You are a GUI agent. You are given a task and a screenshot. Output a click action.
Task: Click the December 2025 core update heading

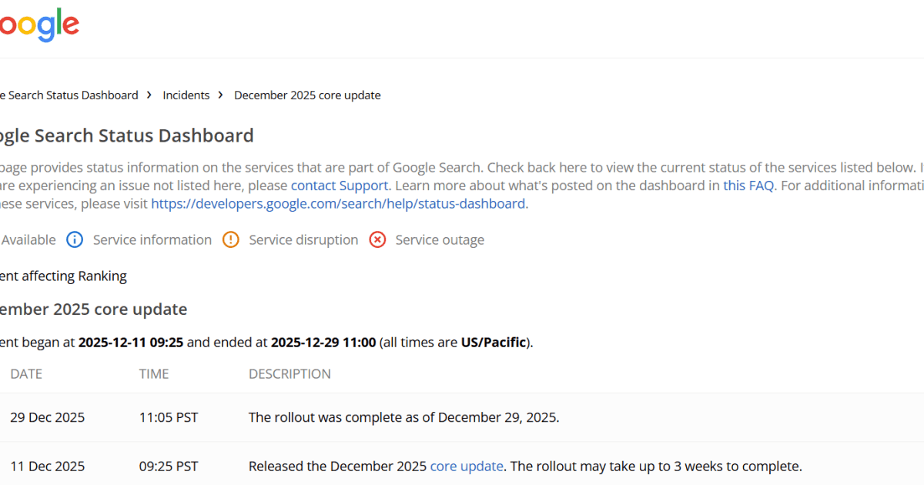[94, 309]
